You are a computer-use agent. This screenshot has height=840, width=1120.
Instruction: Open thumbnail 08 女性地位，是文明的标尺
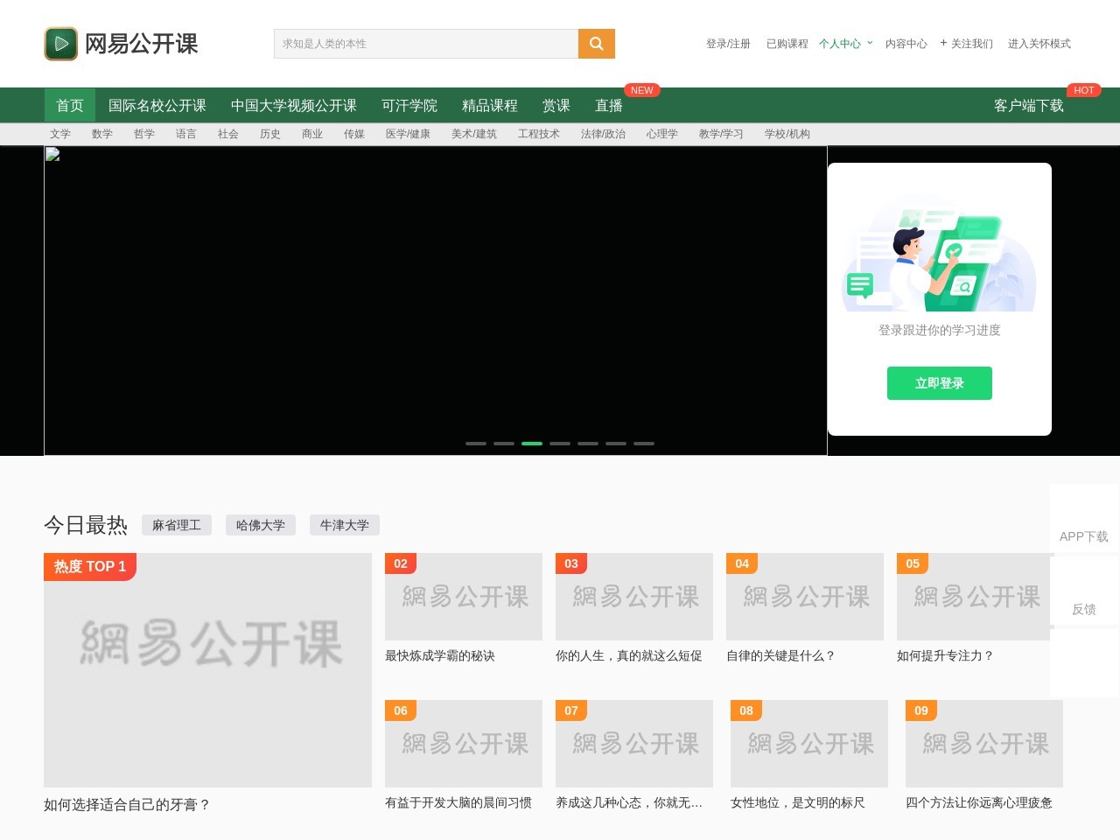coord(809,744)
